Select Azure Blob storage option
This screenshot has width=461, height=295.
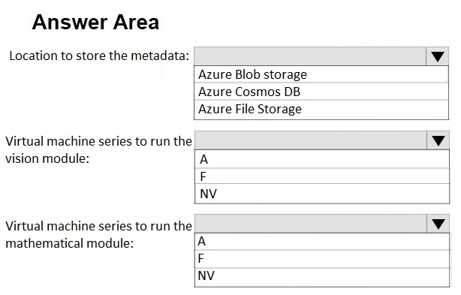coord(321,74)
